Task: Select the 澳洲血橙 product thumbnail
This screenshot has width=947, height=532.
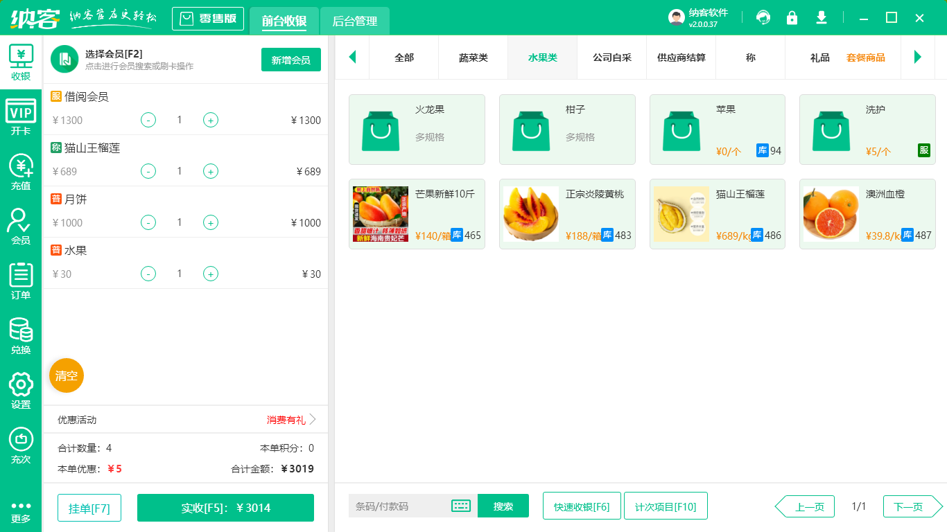Action: [831, 213]
